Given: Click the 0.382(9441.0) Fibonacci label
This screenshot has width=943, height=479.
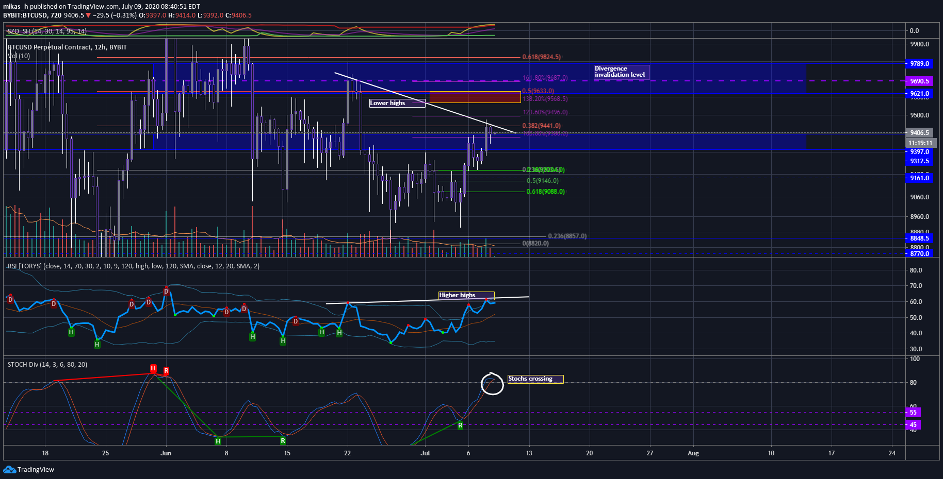Looking at the screenshot, I should tap(542, 126).
